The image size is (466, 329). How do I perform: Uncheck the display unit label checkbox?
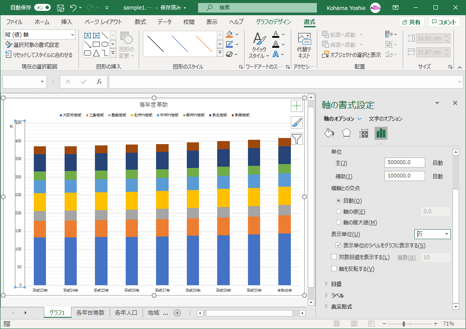pos(339,246)
